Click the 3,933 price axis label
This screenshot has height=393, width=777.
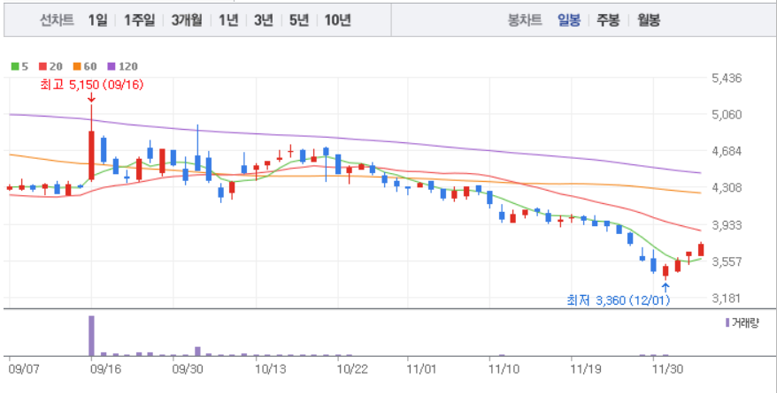coord(727,225)
